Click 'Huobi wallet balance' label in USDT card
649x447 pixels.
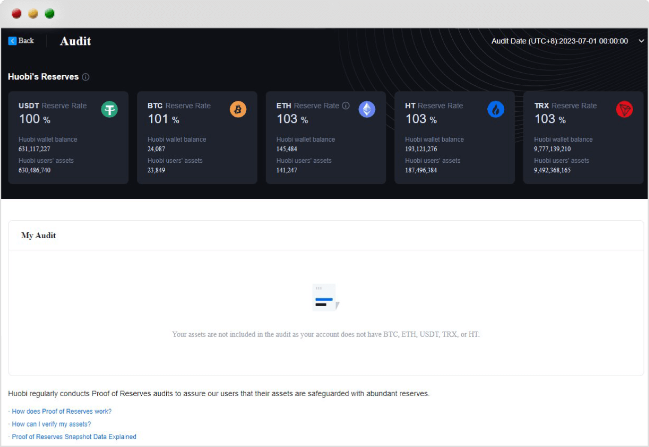(x=48, y=139)
